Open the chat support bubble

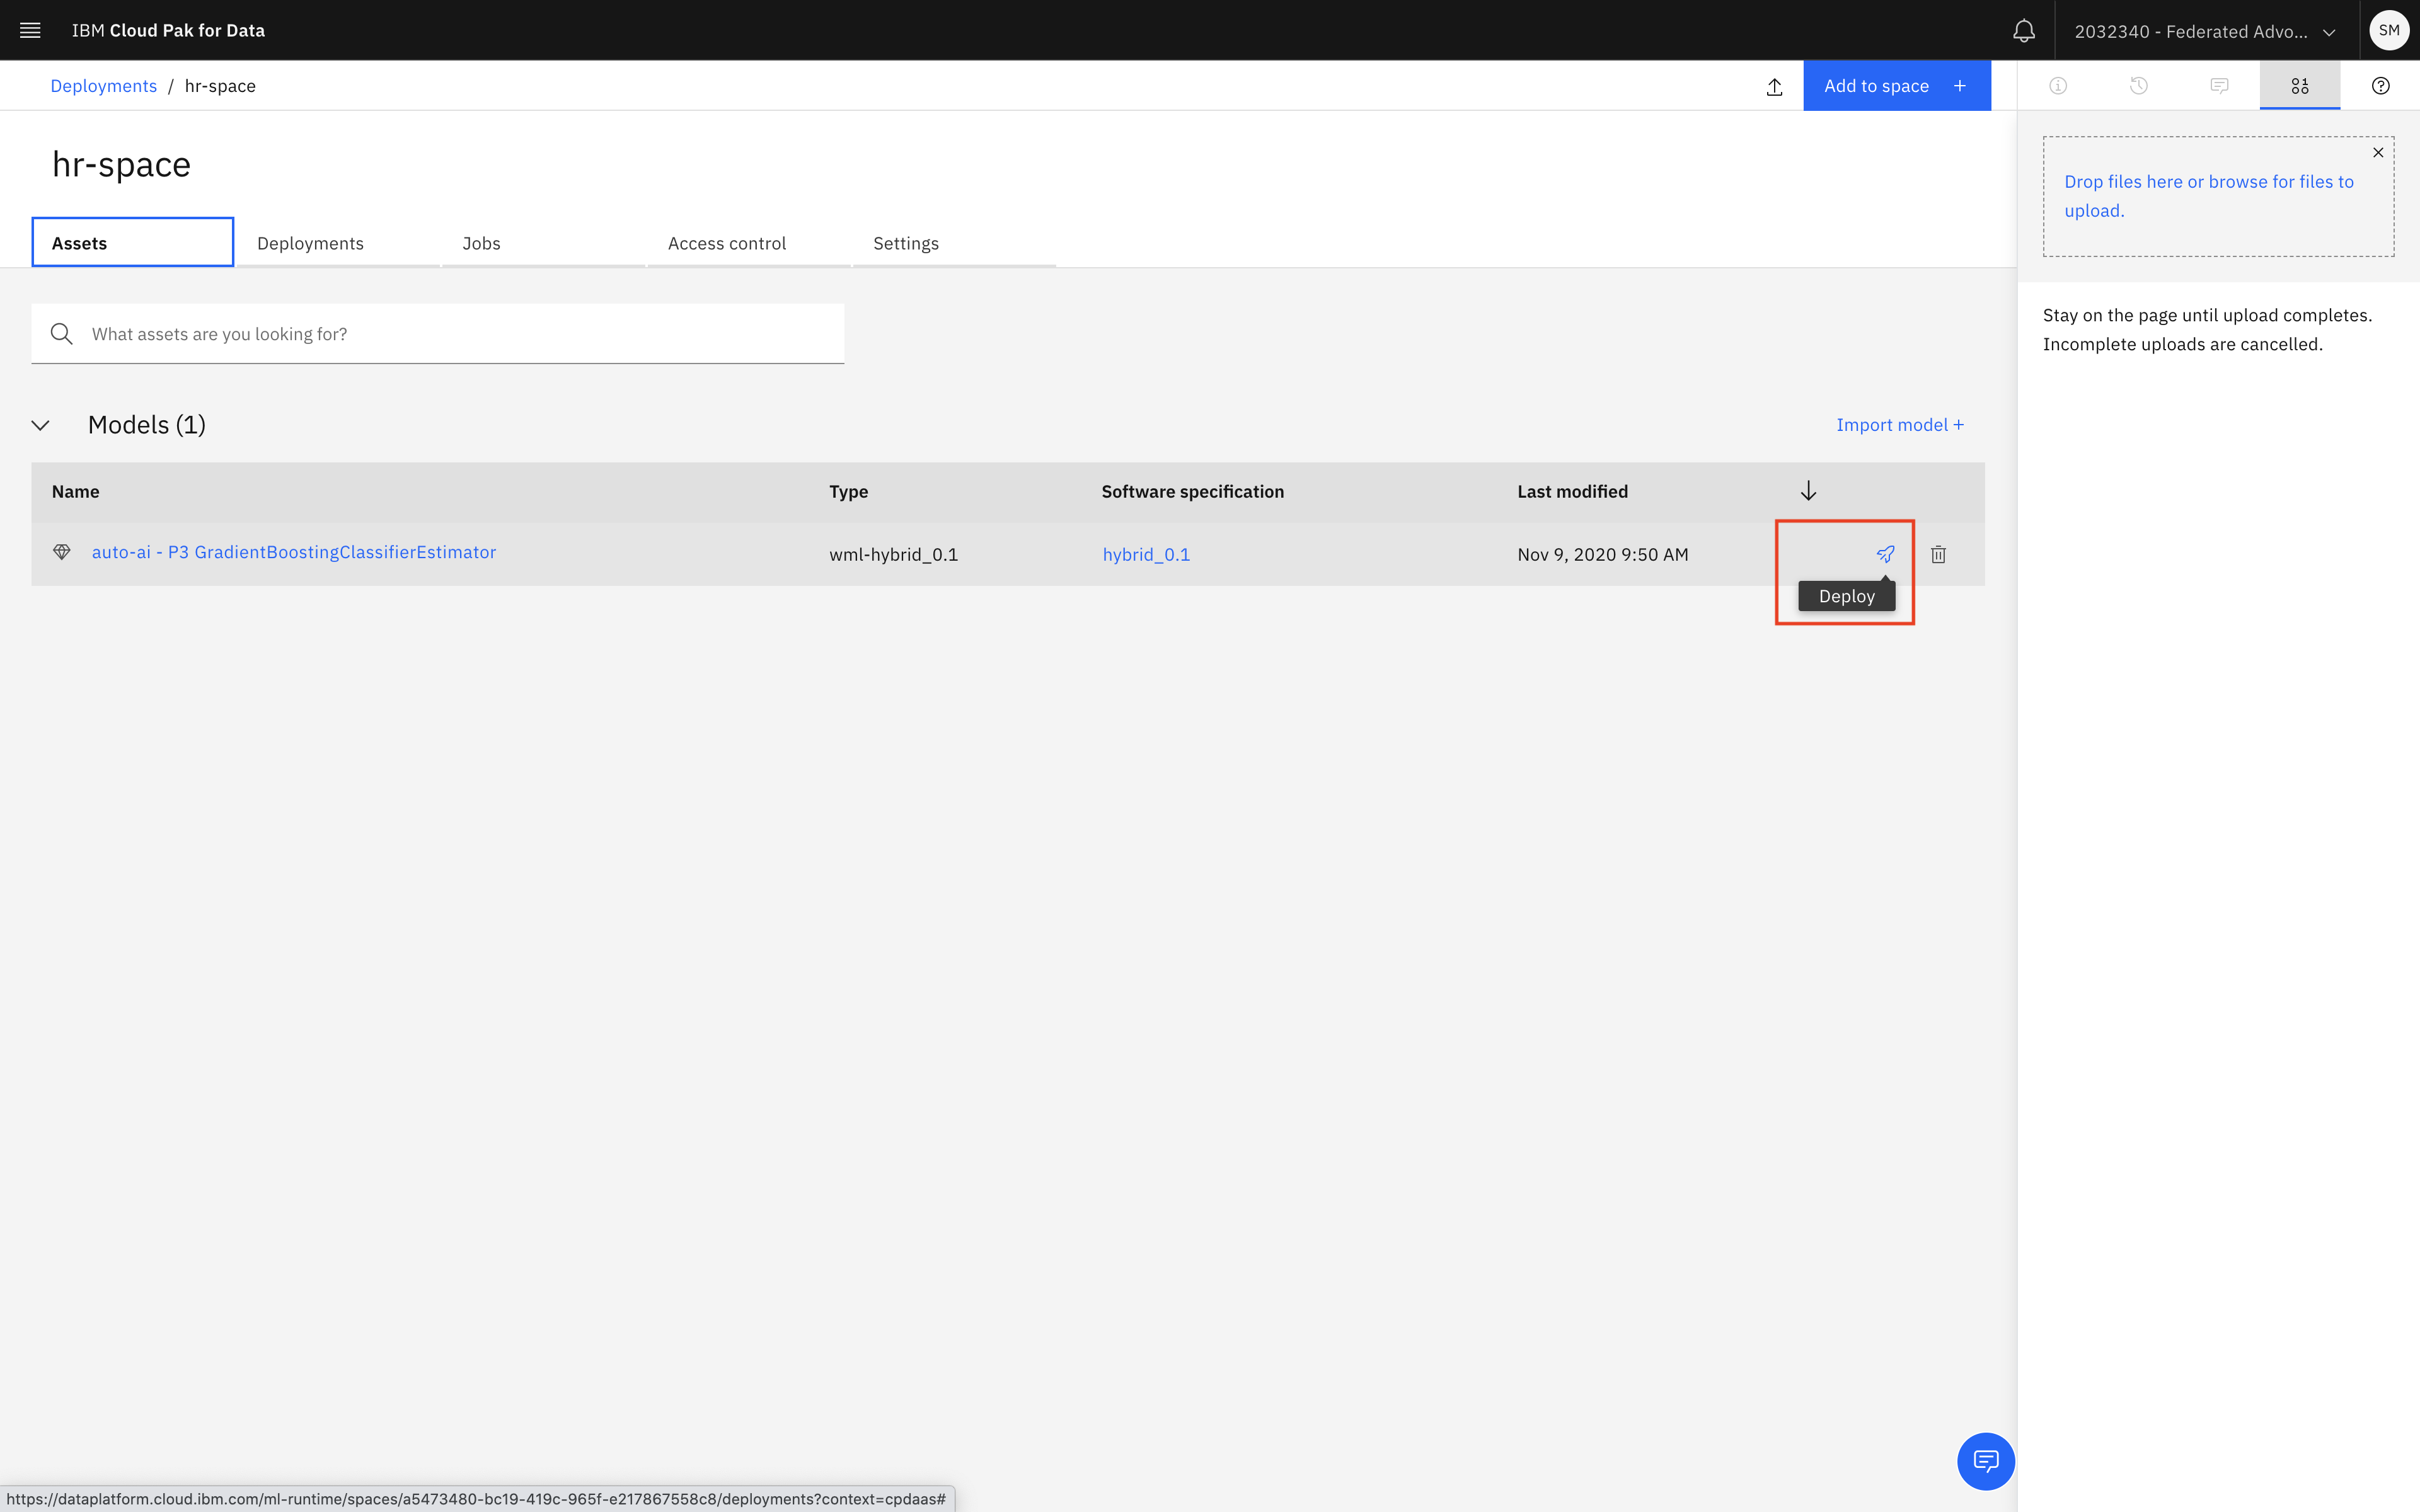pos(1985,1461)
